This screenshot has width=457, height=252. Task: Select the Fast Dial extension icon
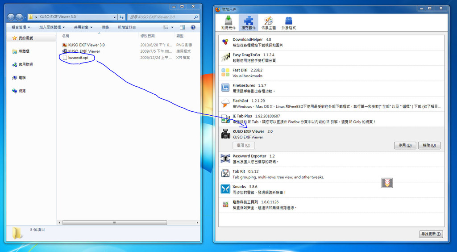pyautogui.click(x=225, y=73)
